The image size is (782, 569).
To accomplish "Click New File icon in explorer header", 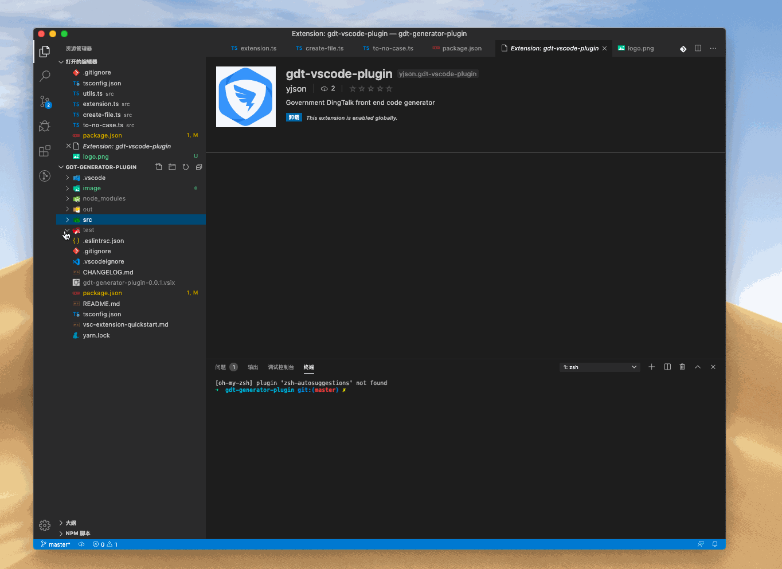I will click(159, 167).
